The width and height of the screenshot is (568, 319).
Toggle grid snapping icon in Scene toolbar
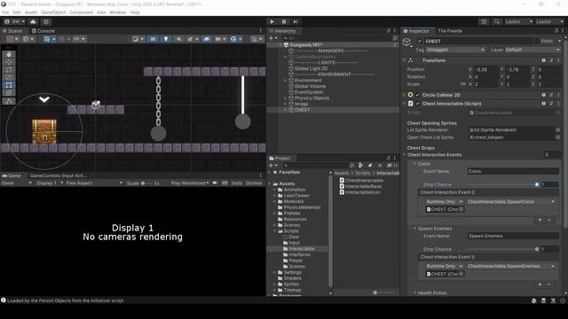click(x=64, y=39)
